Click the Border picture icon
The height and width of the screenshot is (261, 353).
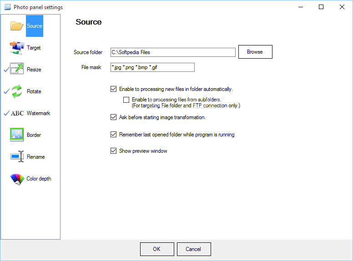click(17, 135)
